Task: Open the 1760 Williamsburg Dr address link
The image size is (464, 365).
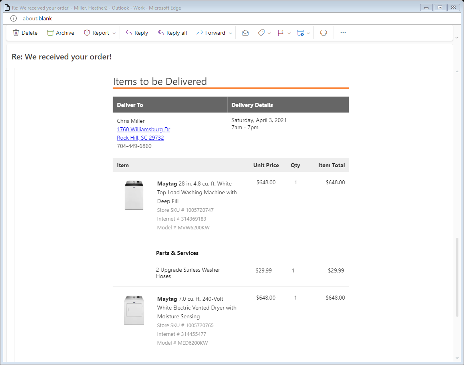Action: point(143,129)
